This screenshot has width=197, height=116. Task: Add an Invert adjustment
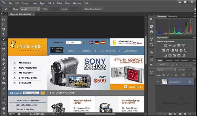coord(166,55)
